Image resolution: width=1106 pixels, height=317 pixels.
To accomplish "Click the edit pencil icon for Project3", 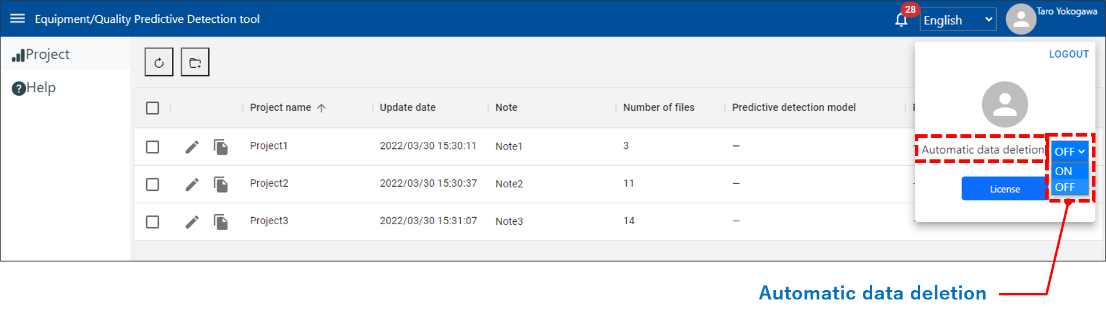I will point(192,222).
